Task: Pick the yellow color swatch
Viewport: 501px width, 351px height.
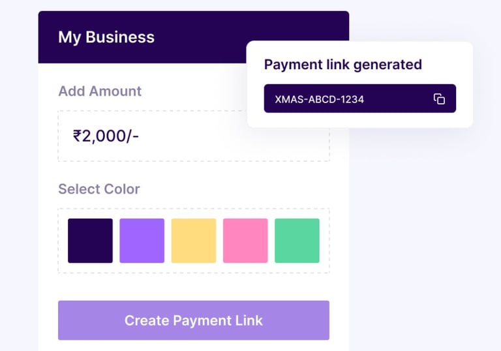Action: click(194, 241)
